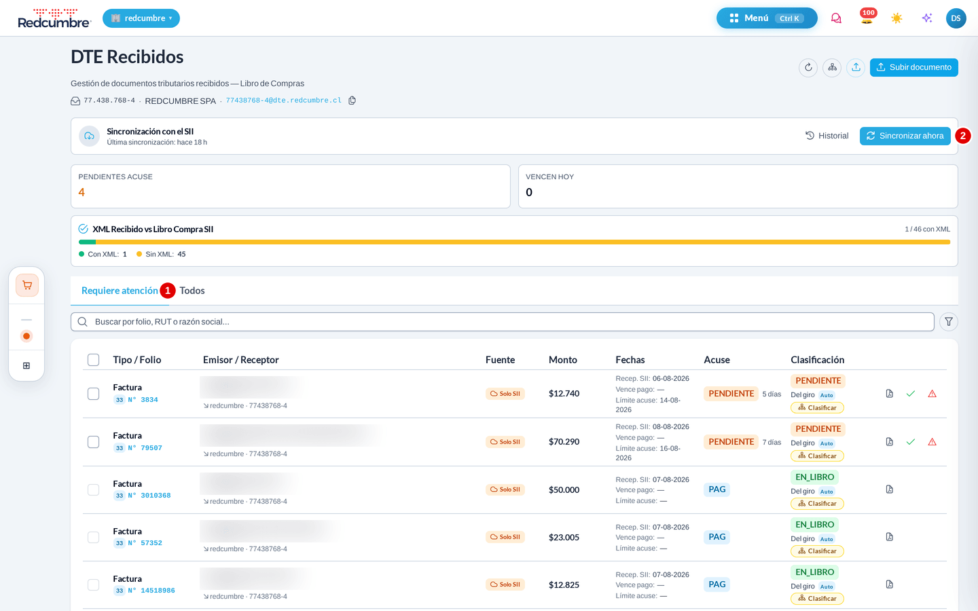Open the Menú Ctrl K launcher
The width and height of the screenshot is (978, 611).
coord(767,18)
